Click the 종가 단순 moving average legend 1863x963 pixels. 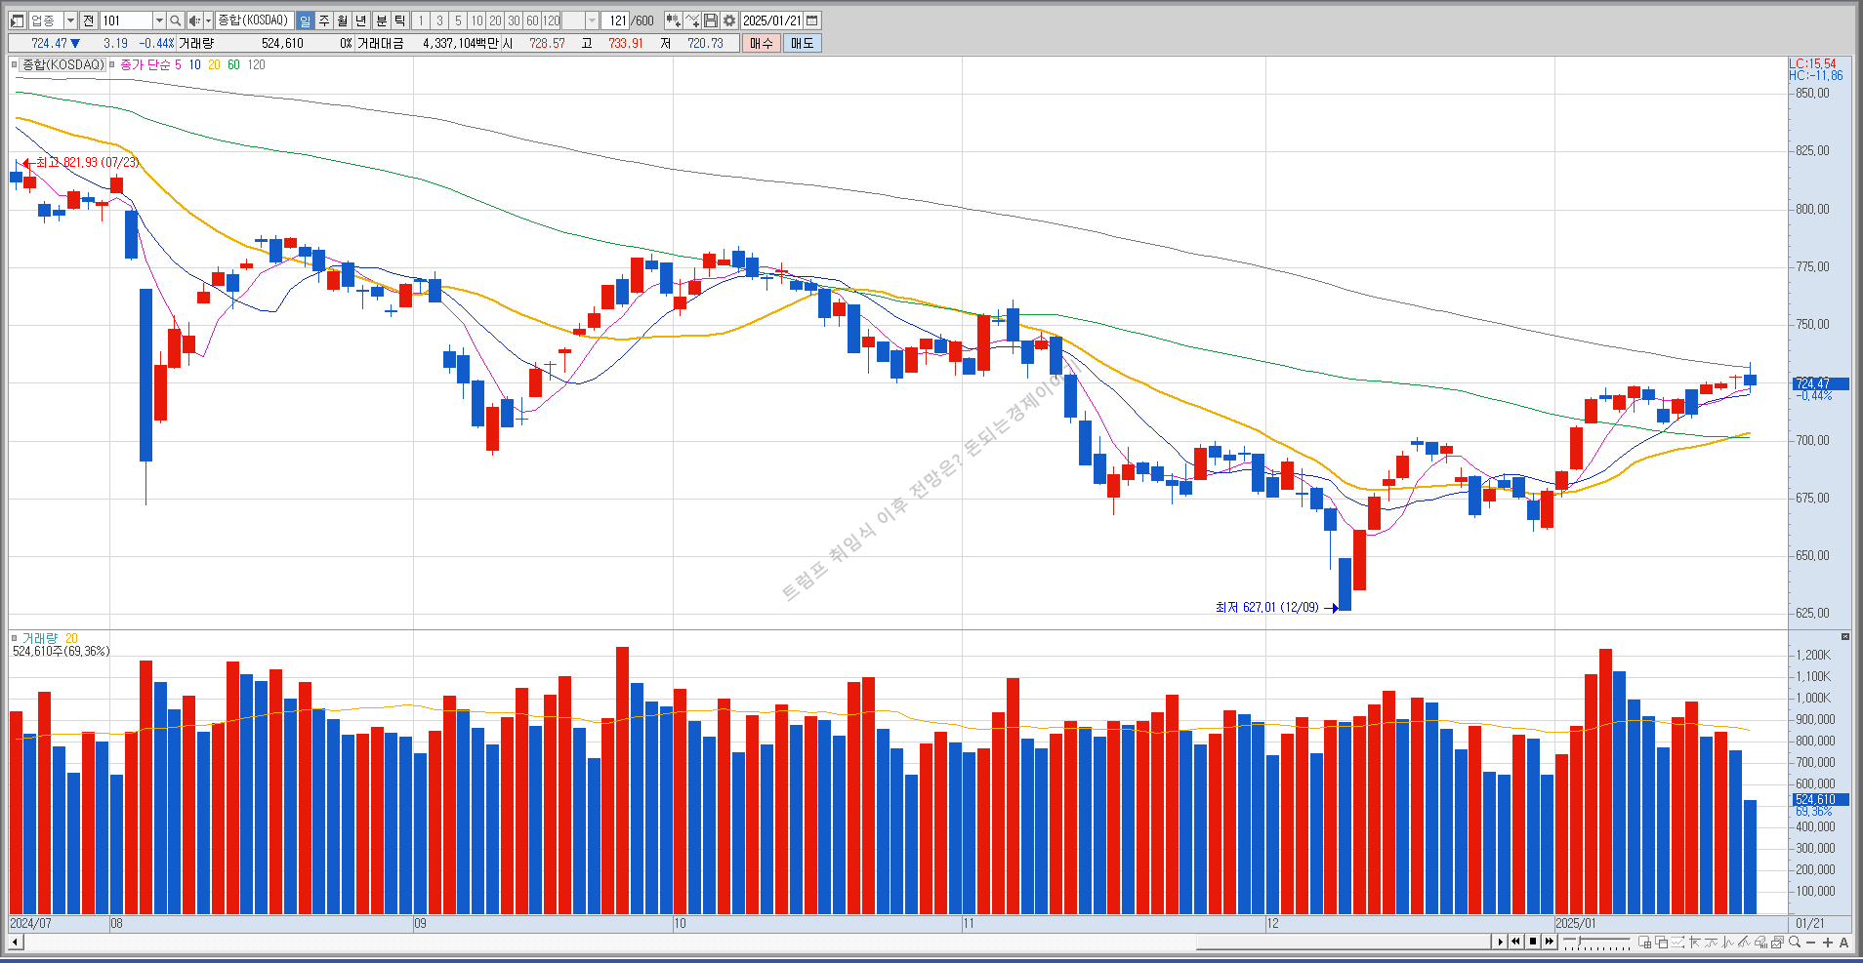point(145,64)
